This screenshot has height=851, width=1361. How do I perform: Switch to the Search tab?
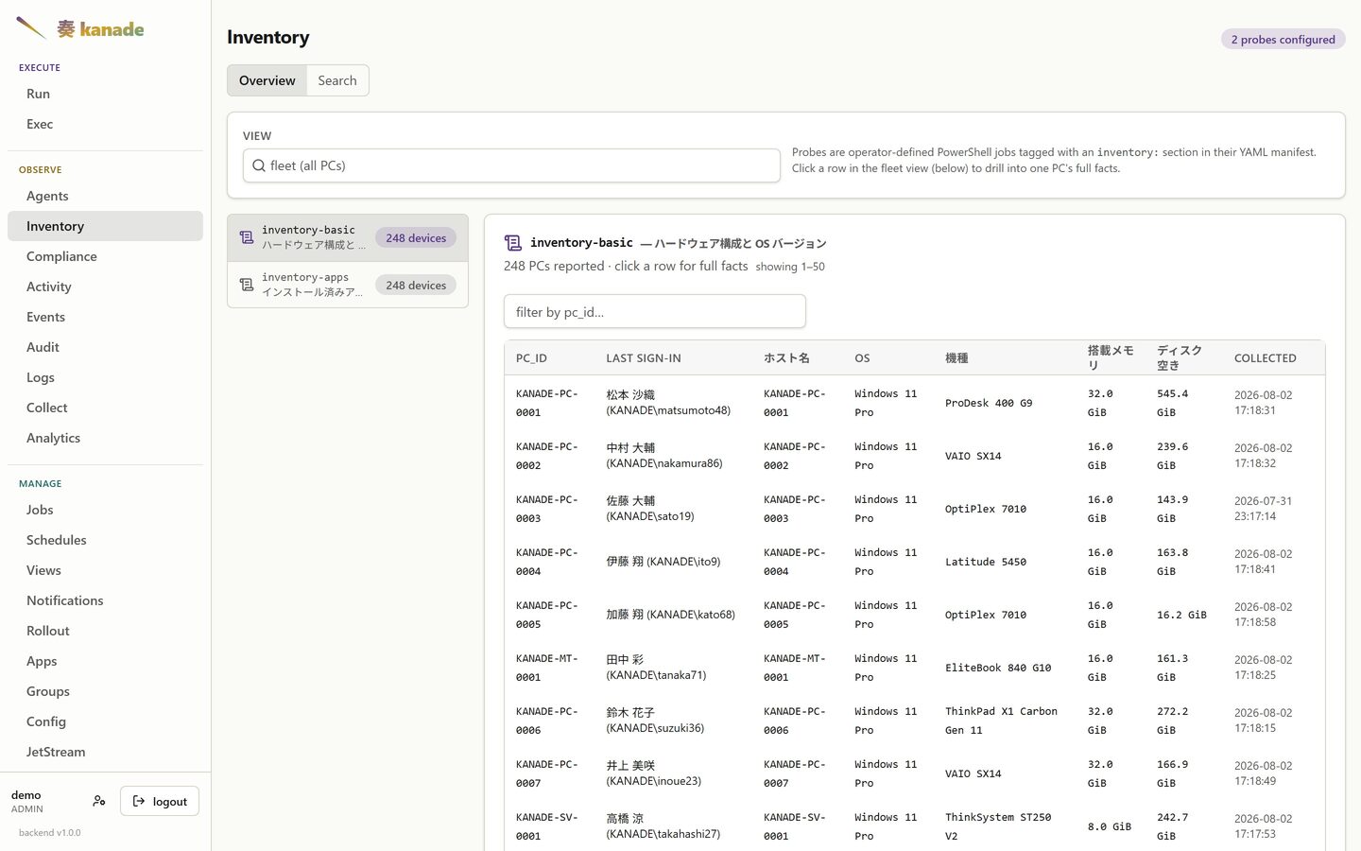click(x=337, y=80)
